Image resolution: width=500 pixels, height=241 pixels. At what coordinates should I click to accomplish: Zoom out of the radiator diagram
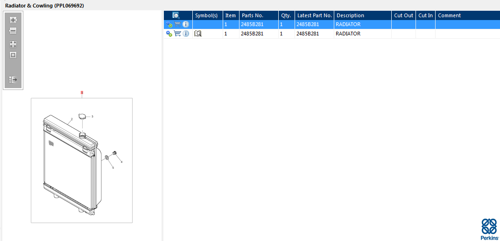pos(13,31)
